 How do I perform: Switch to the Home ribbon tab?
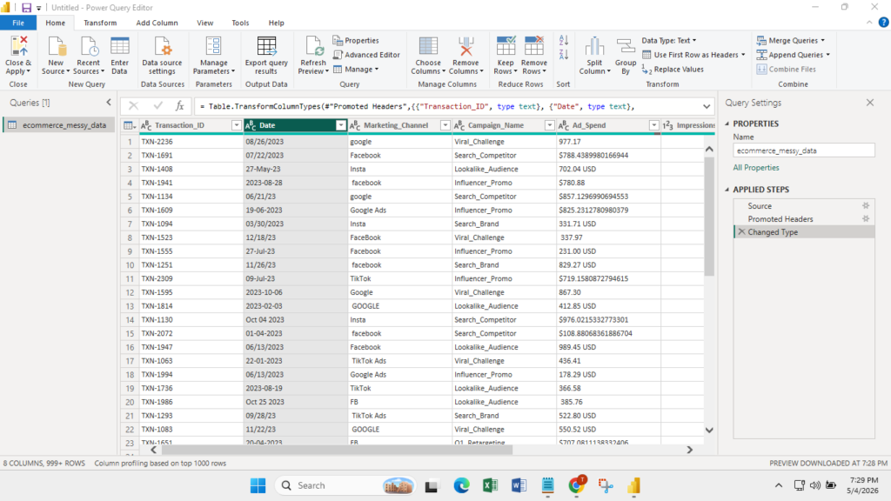pyautogui.click(x=55, y=23)
